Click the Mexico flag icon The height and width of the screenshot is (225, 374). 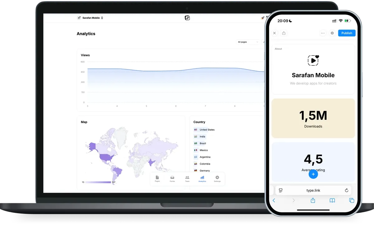click(196, 150)
